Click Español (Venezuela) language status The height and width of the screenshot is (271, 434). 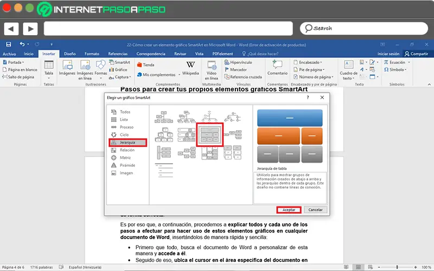pyautogui.click(x=85, y=267)
